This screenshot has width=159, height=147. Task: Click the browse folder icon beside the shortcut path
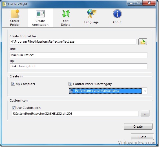(x=143, y=42)
